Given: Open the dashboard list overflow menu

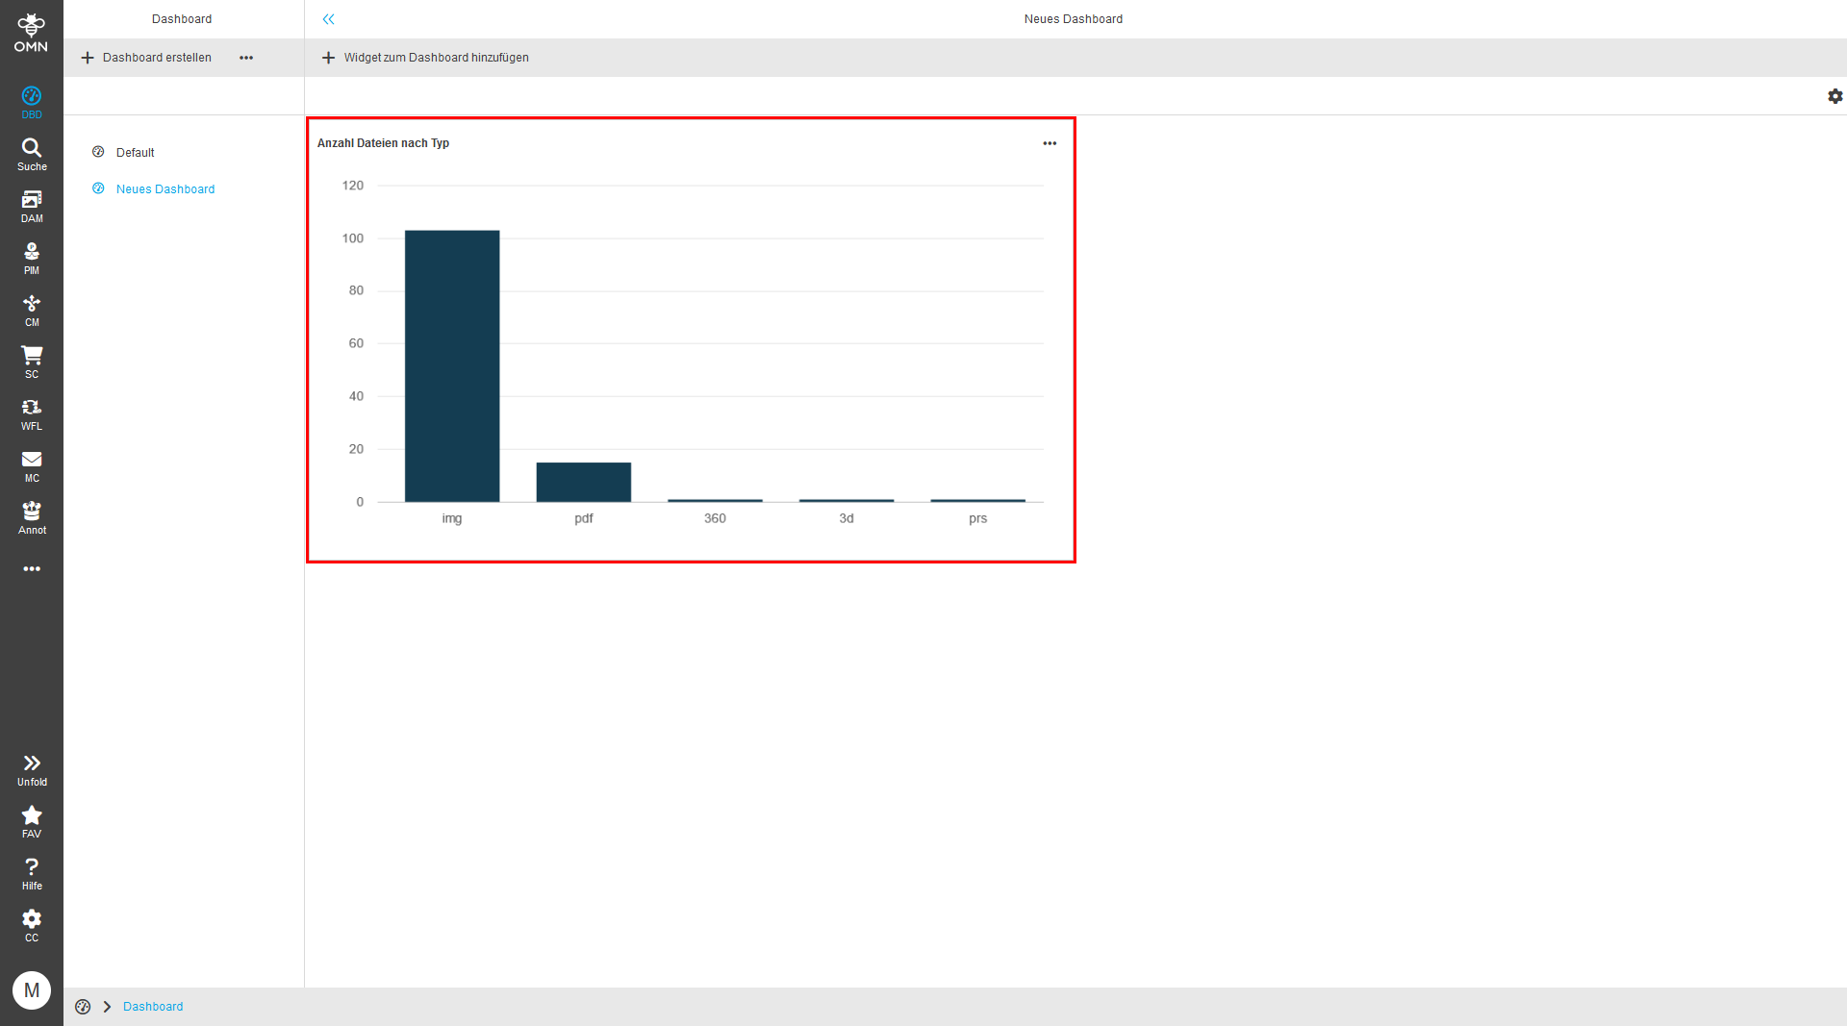Looking at the screenshot, I should [246, 58].
